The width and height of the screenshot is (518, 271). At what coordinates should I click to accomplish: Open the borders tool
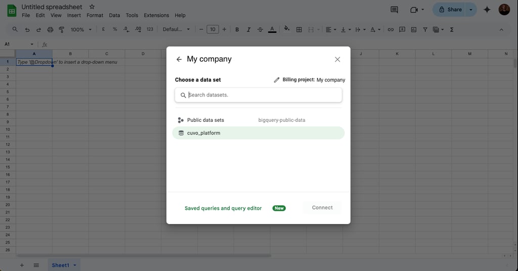299,30
